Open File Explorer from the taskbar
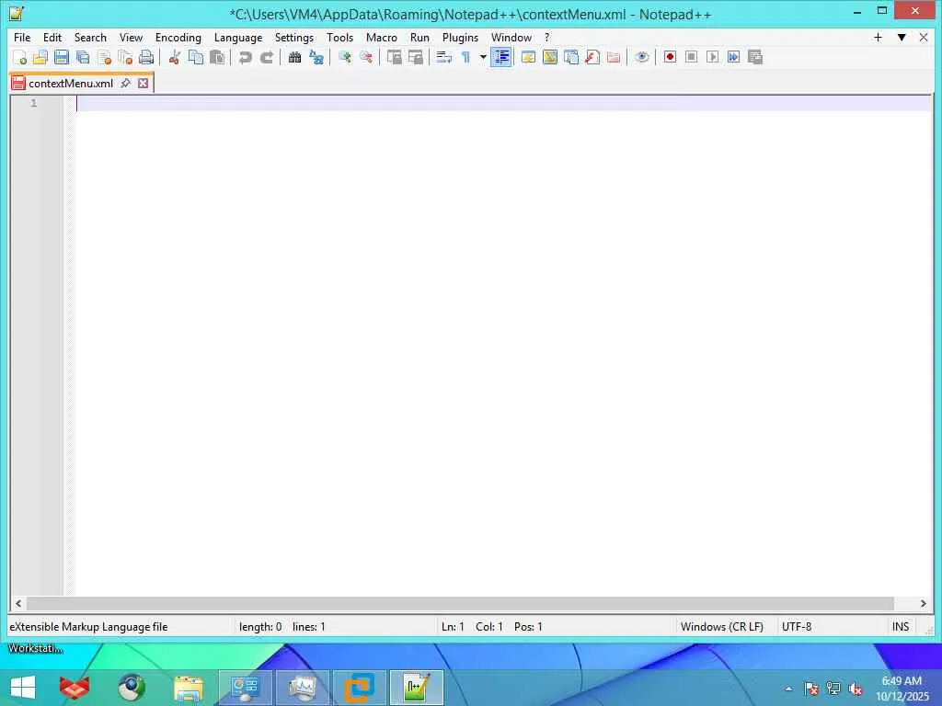The width and height of the screenshot is (942, 706). pyautogui.click(x=189, y=688)
